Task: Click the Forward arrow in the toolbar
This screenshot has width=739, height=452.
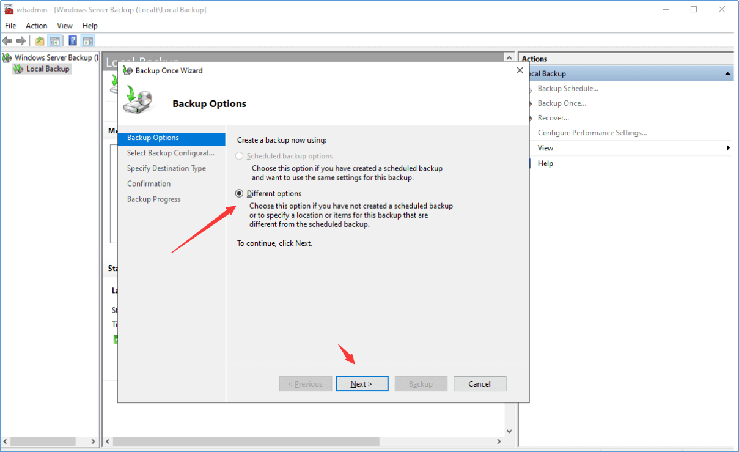Action: pyautogui.click(x=21, y=41)
